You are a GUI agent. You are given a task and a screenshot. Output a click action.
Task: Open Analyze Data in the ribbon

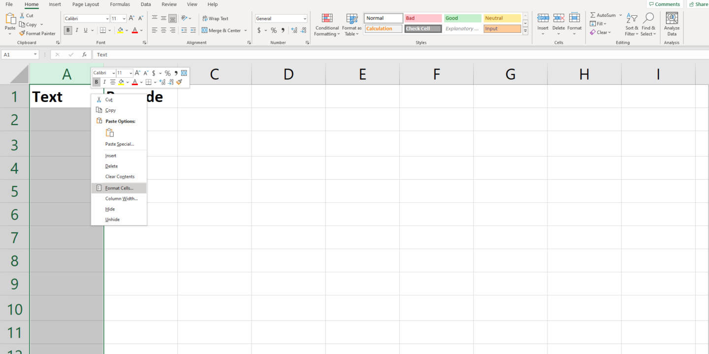tap(672, 23)
